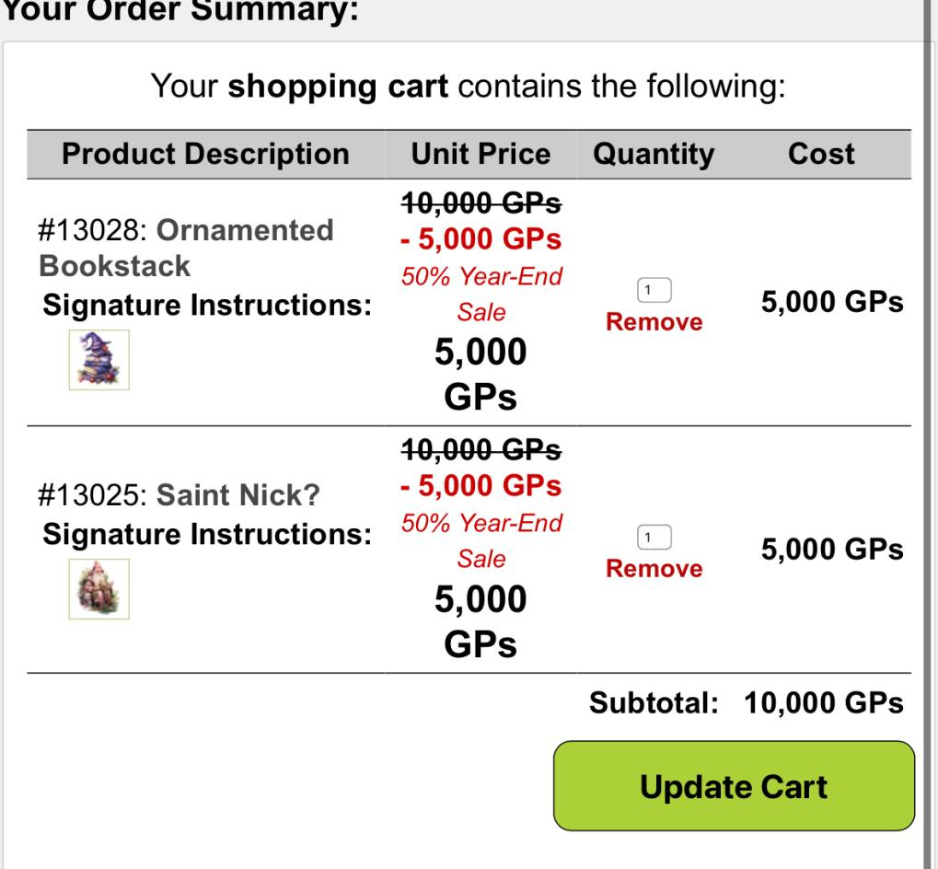938x869 pixels.
Task: Click the Update Cart button
Action: 734,786
